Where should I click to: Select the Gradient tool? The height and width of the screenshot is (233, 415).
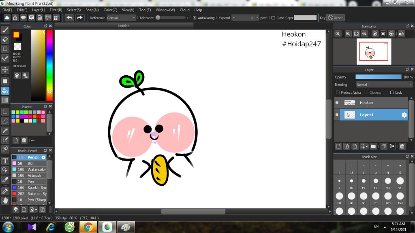(x=5, y=100)
